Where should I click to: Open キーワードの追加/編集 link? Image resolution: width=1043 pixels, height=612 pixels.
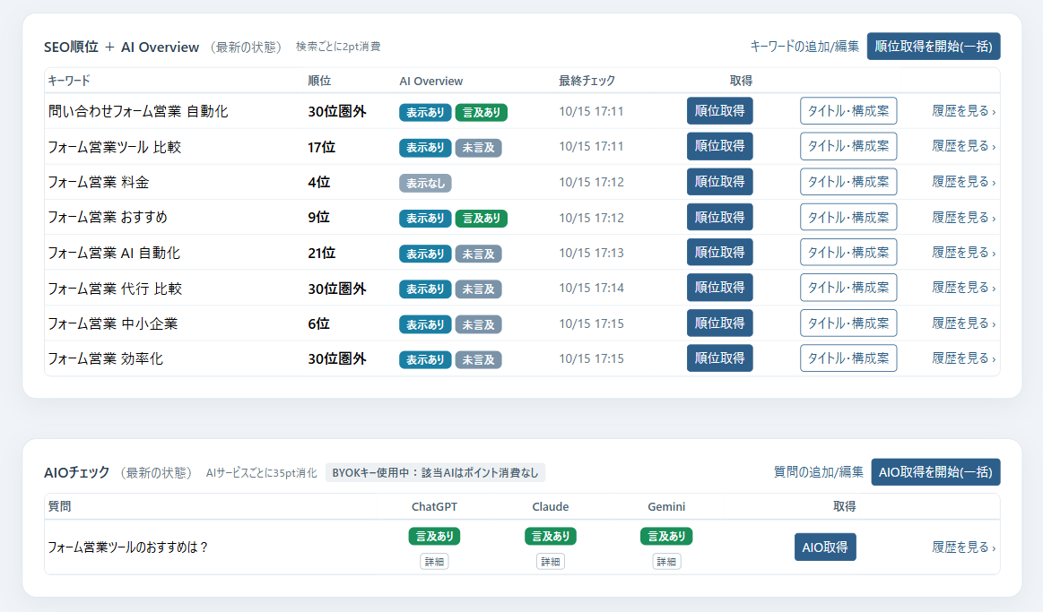click(x=804, y=47)
